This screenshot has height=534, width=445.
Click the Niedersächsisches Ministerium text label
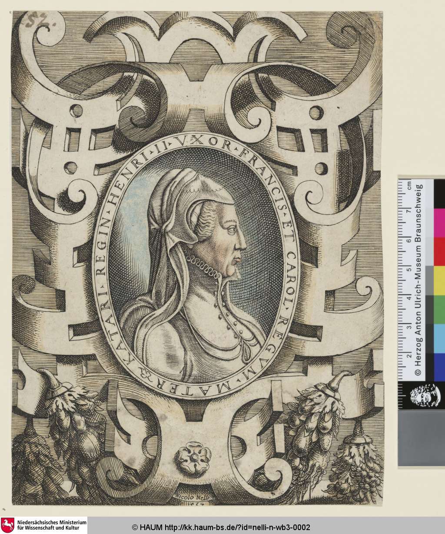[x=51, y=525]
